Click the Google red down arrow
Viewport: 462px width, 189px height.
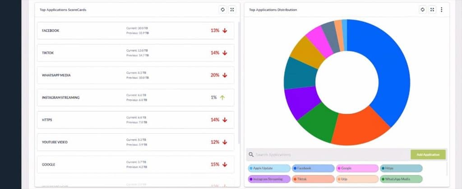225,165
